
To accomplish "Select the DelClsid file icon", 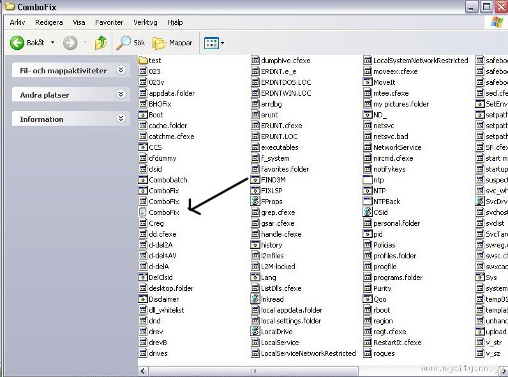I will click(143, 277).
